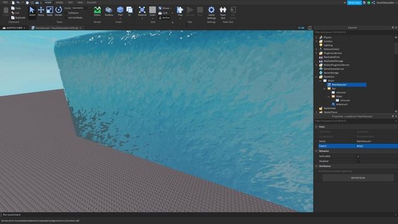398x224 pixels.
Task: Click the Explorer filter field
Action: 355,32
